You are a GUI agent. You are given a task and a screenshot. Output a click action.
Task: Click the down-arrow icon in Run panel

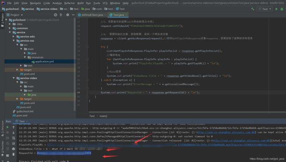[x=14, y=133]
